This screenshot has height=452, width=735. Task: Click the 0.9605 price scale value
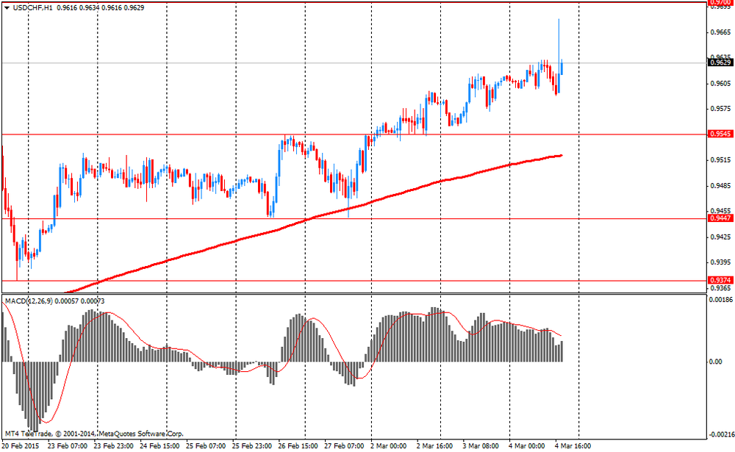point(720,84)
